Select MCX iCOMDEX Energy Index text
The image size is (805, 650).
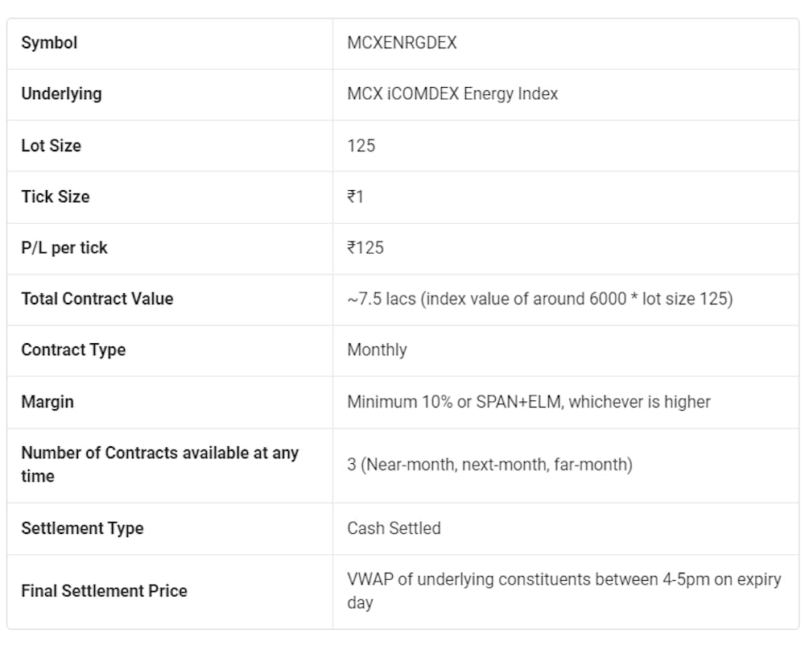tap(452, 94)
